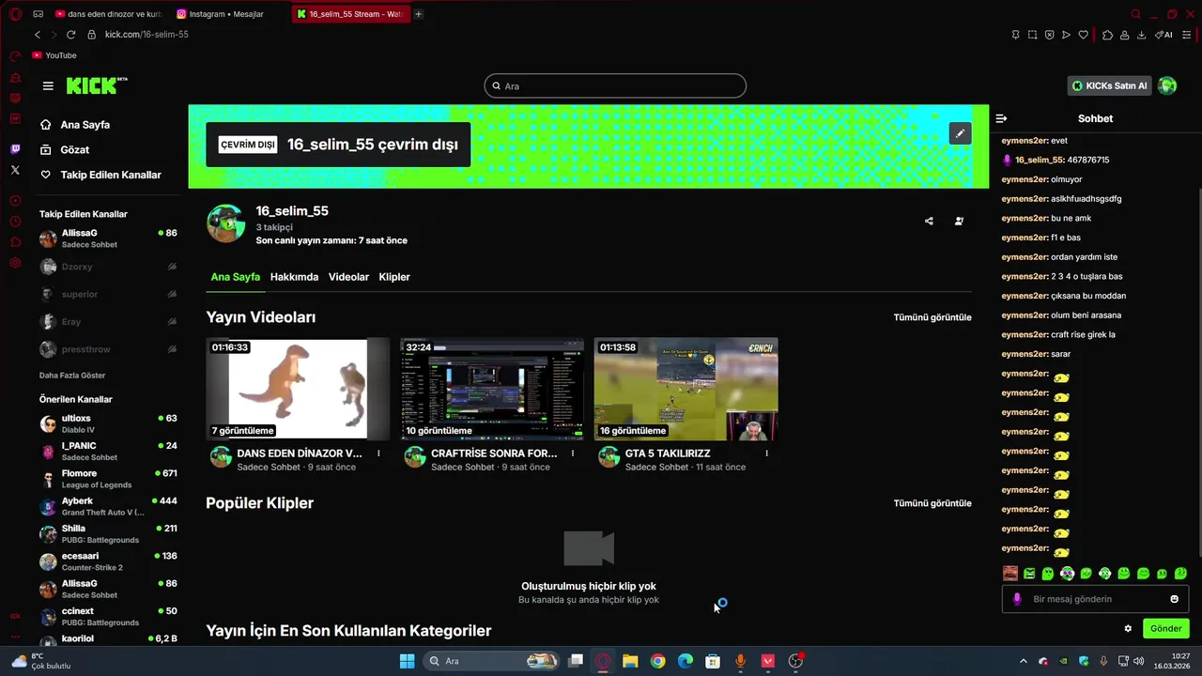1202x676 pixels.
Task: Insert the angry green emote
Action: [1029, 573]
